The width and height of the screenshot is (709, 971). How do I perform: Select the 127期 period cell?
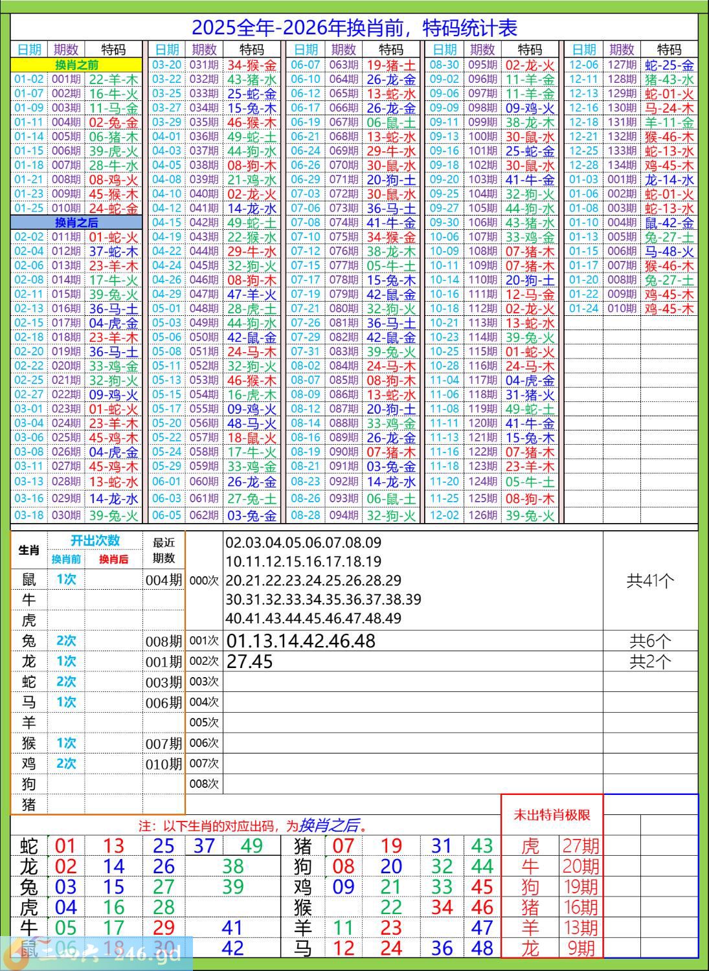pos(622,65)
